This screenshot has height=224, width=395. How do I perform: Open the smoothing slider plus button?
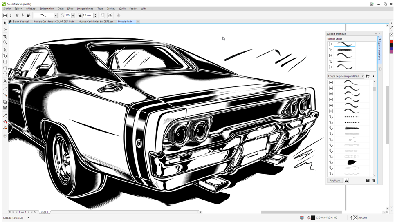(73, 16)
